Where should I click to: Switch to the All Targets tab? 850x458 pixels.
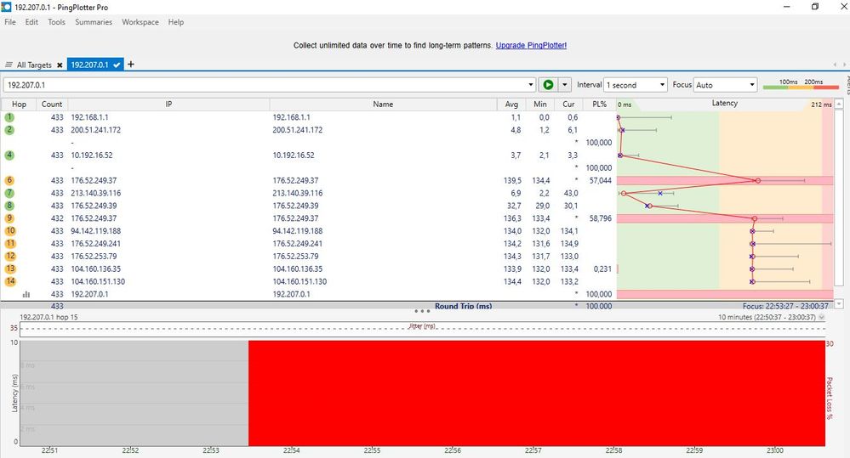(x=33, y=65)
